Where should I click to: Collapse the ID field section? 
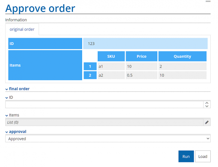tap(7, 98)
